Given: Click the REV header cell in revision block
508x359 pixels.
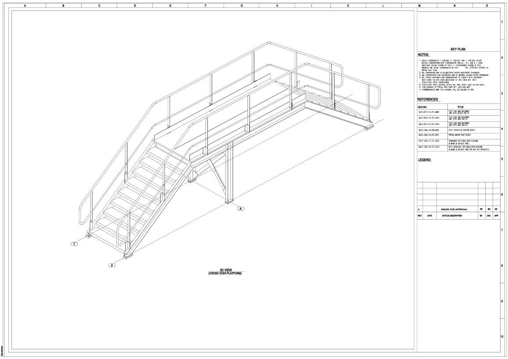Looking at the screenshot, I should point(419,216).
